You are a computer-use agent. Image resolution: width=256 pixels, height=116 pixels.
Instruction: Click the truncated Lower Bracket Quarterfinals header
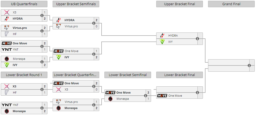[x=76, y=75]
